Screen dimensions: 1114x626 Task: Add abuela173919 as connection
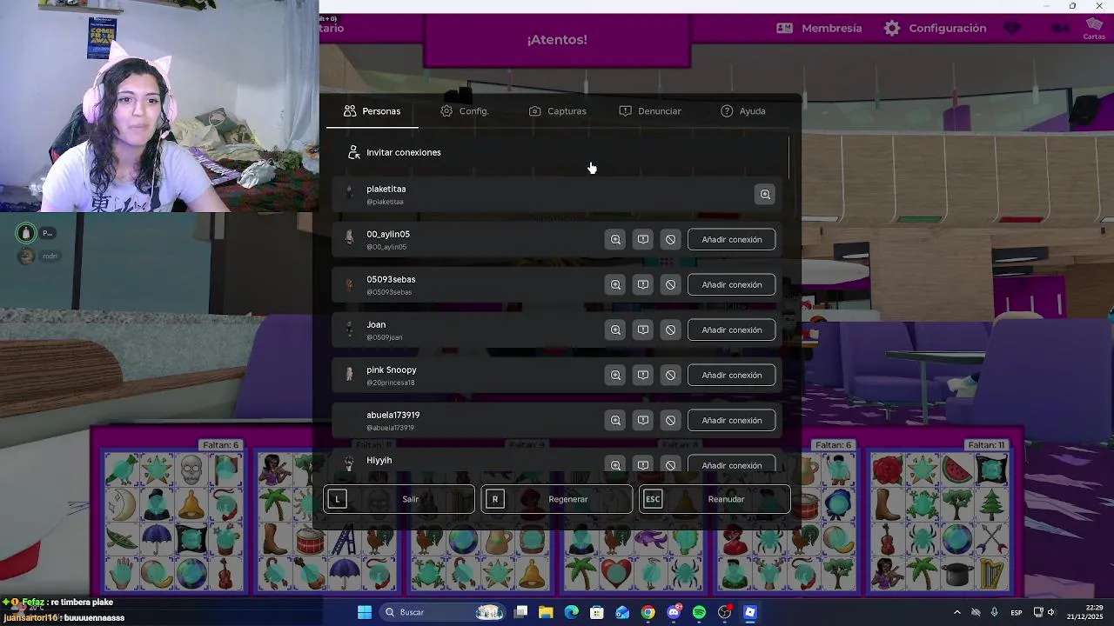point(731,420)
